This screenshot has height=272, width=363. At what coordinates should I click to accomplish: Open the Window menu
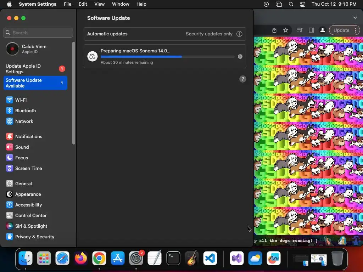(121, 4)
